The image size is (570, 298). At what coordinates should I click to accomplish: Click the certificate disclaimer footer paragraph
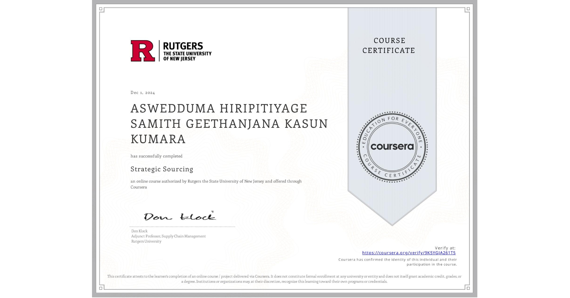pyautogui.click(x=284, y=279)
